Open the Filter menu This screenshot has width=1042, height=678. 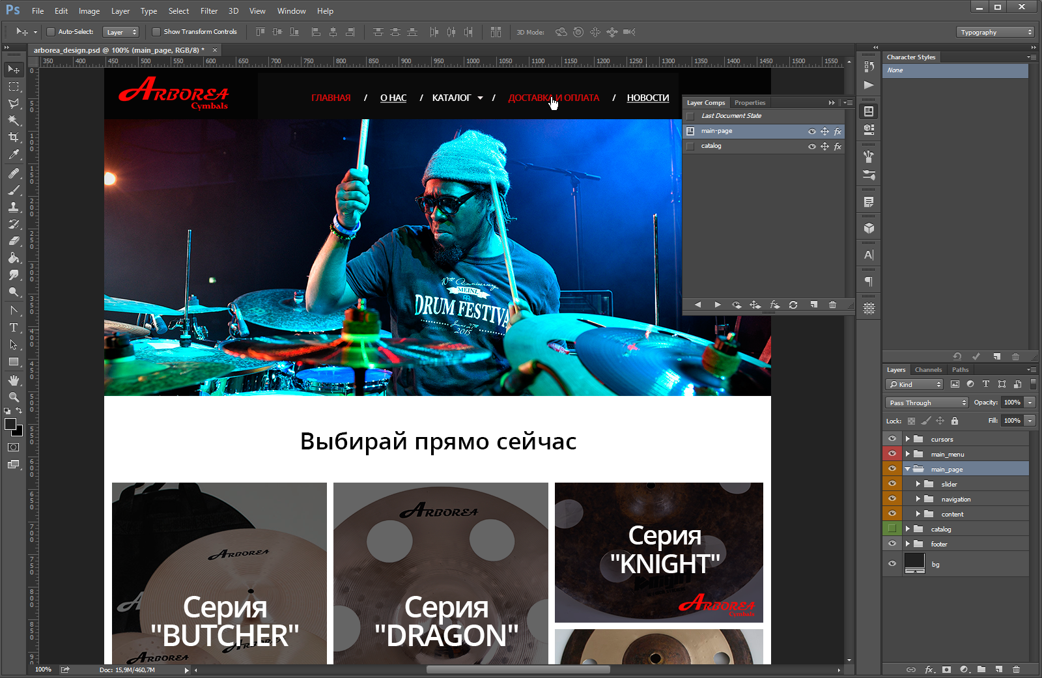[209, 11]
